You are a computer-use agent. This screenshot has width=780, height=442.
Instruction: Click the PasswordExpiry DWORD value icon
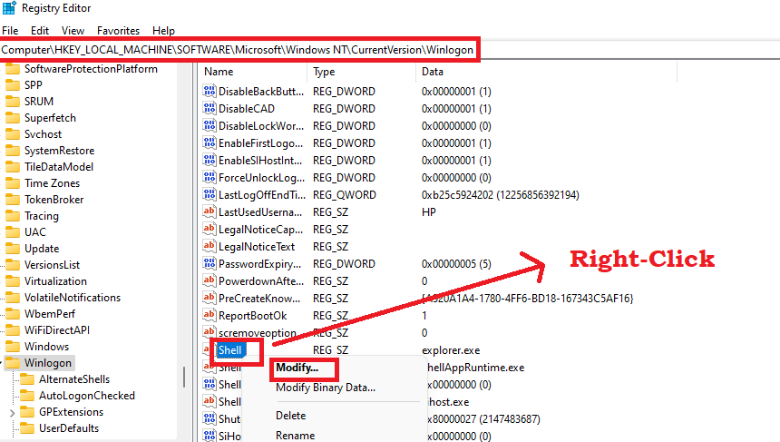(210, 264)
